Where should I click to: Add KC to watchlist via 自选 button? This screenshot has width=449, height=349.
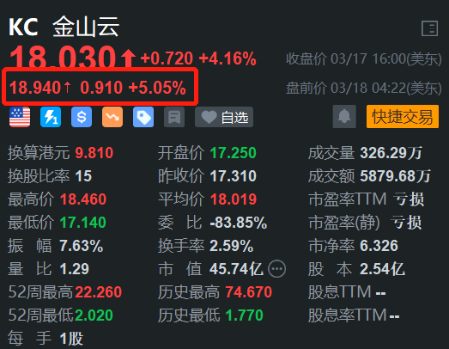pyautogui.click(x=224, y=117)
